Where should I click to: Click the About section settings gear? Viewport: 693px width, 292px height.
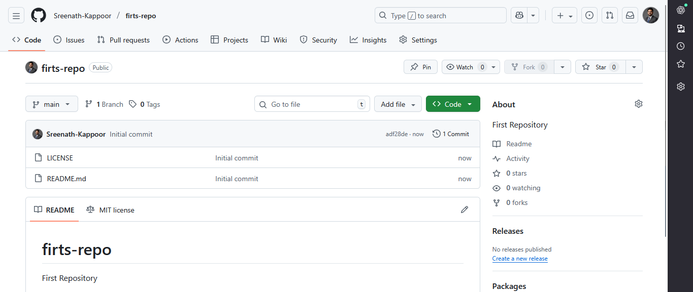click(x=638, y=103)
